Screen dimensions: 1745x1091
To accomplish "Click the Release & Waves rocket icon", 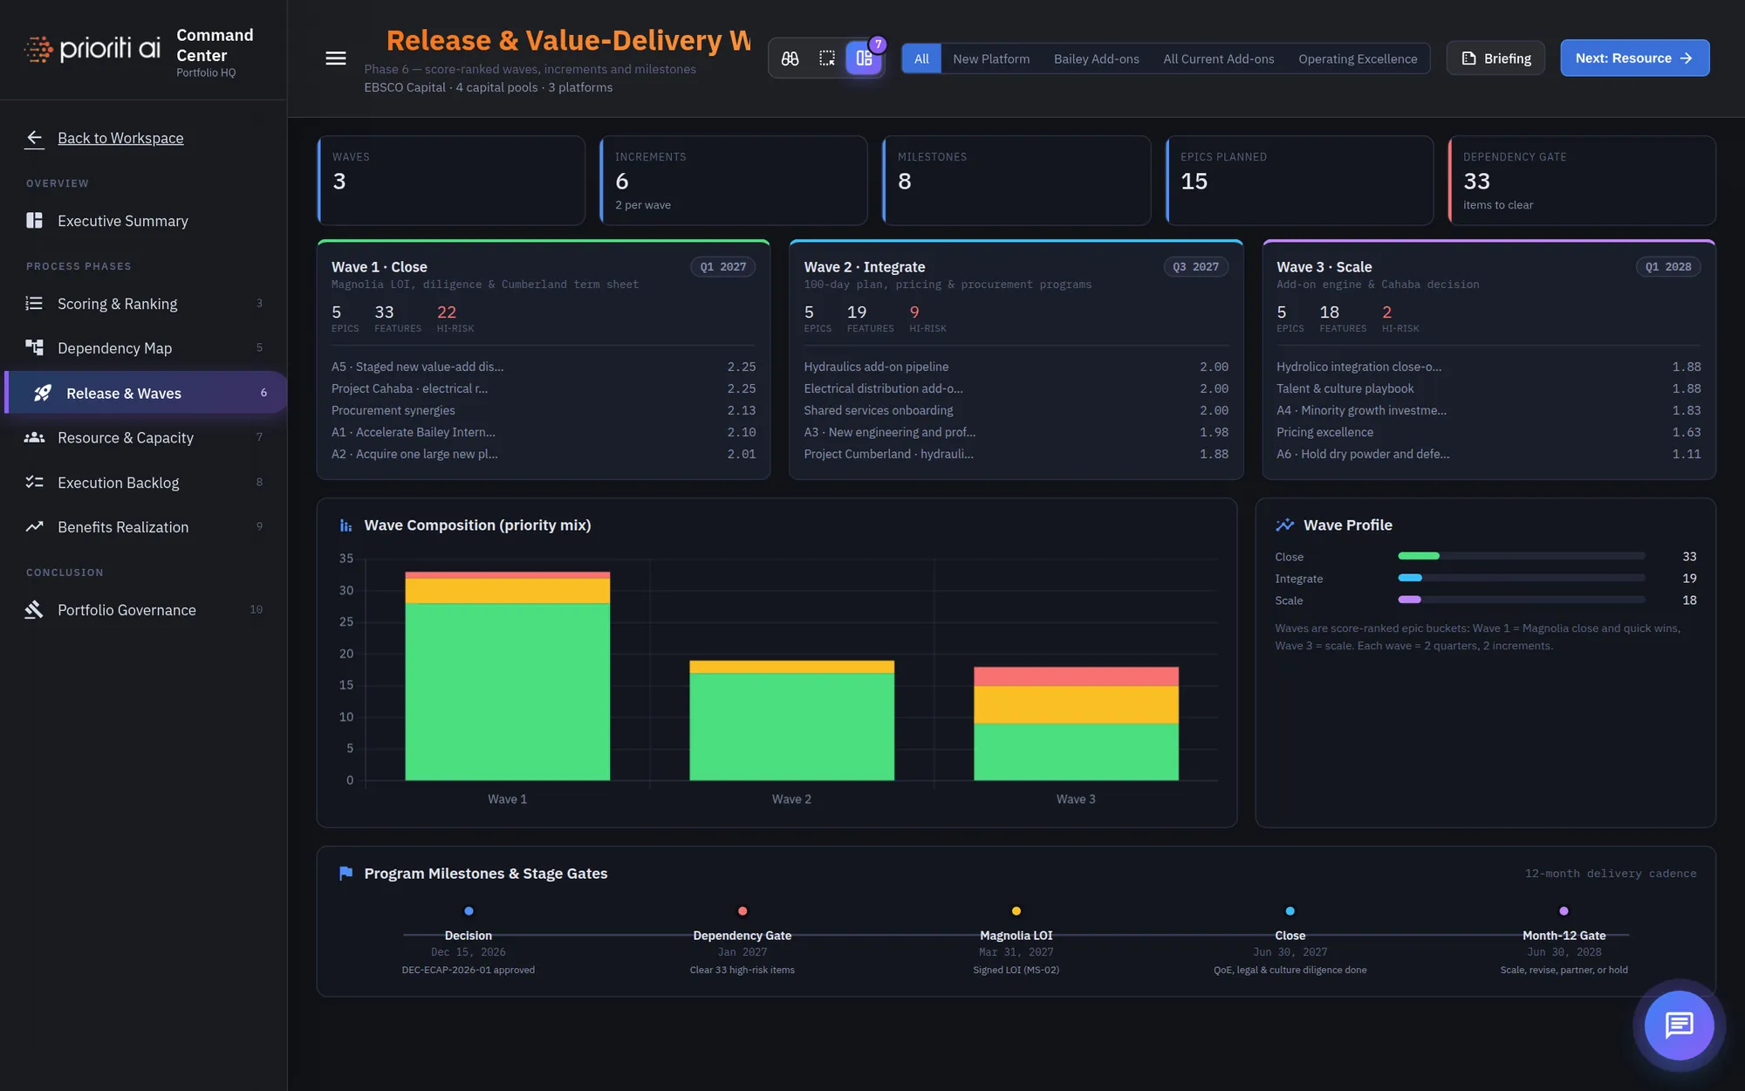I will 42,393.
